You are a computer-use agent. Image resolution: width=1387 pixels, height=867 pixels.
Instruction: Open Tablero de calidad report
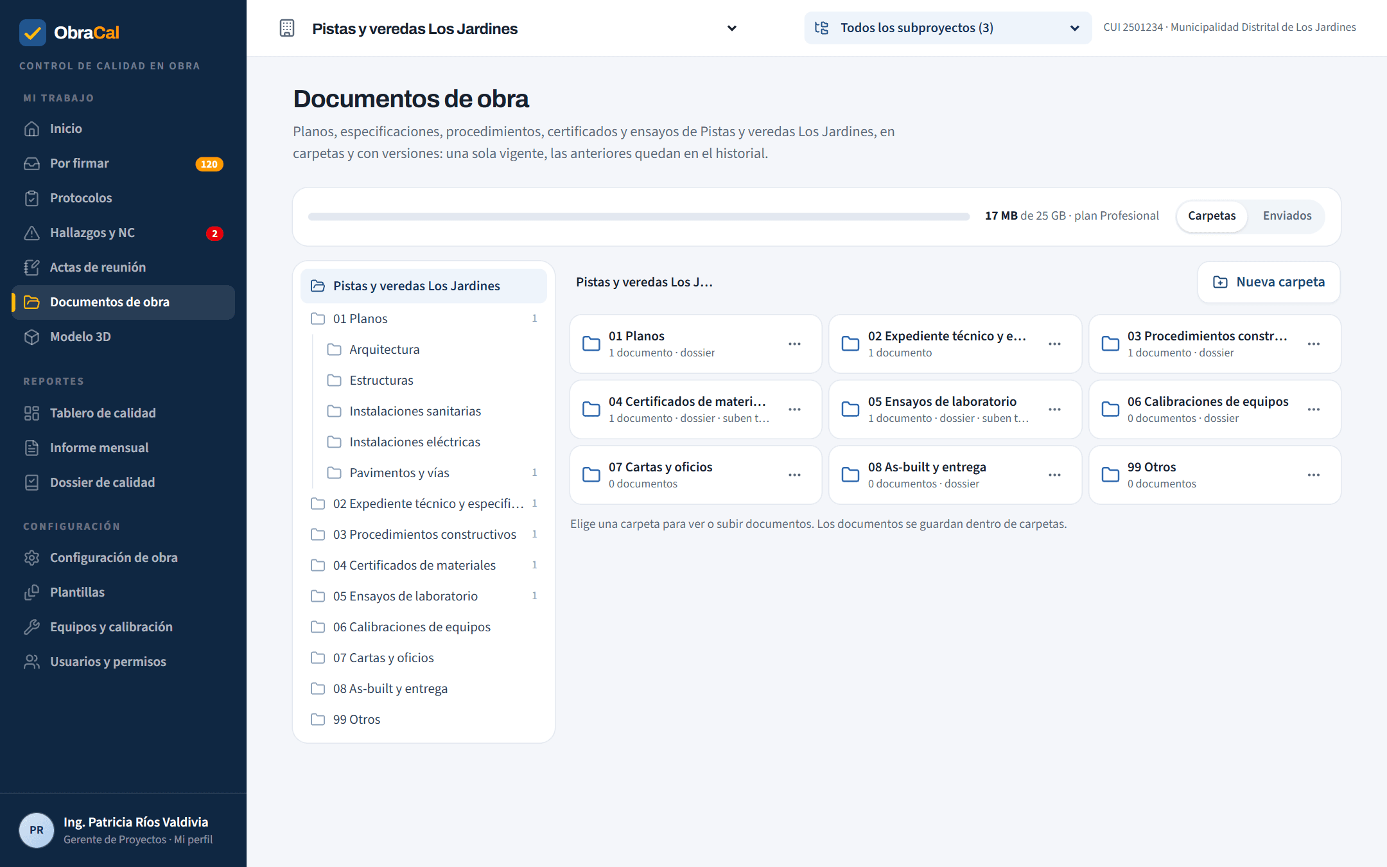[x=123, y=413]
